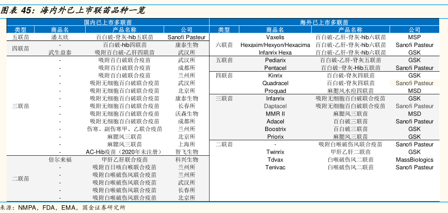This screenshot has width=448, height=213.
Task: Click the 倍尔来福 entry
Action: (60, 160)
